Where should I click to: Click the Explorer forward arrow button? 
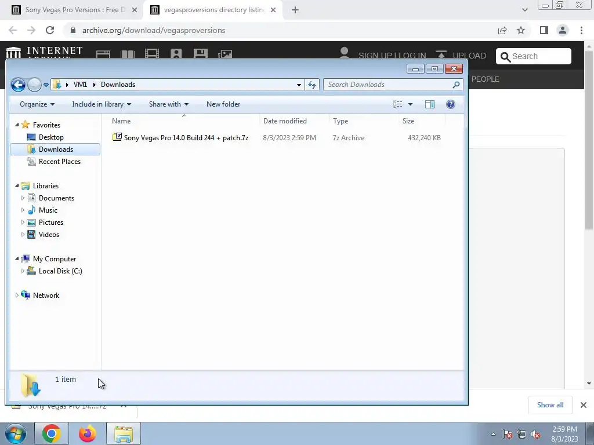pyautogui.click(x=34, y=85)
